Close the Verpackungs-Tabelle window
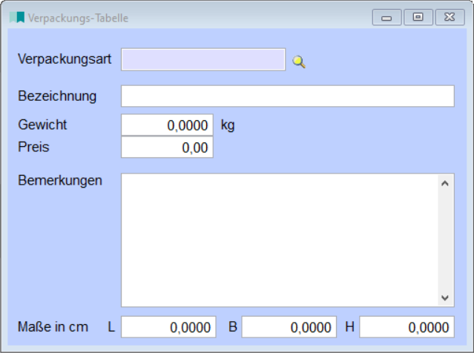The width and height of the screenshot is (474, 353). (x=450, y=17)
